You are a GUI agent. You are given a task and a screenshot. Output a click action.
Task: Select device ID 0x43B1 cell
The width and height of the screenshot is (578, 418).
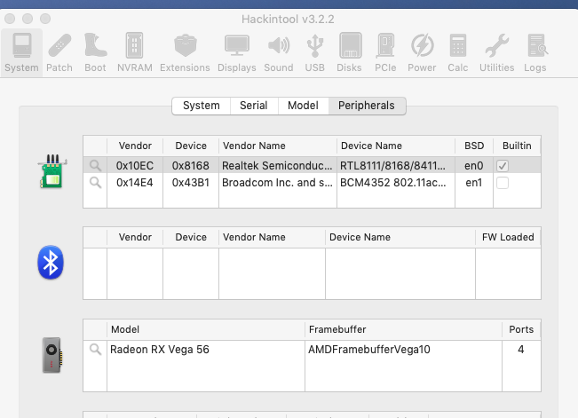191,183
